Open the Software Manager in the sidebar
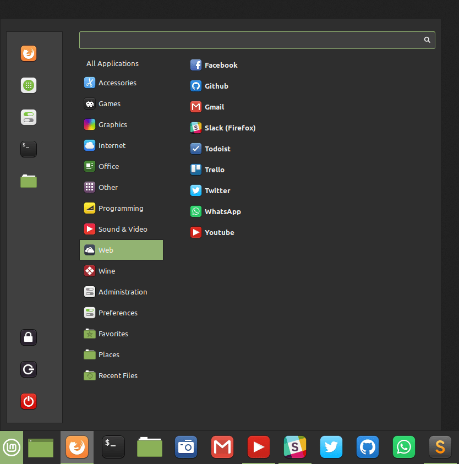The width and height of the screenshot is (459, 464). point(29,85)
